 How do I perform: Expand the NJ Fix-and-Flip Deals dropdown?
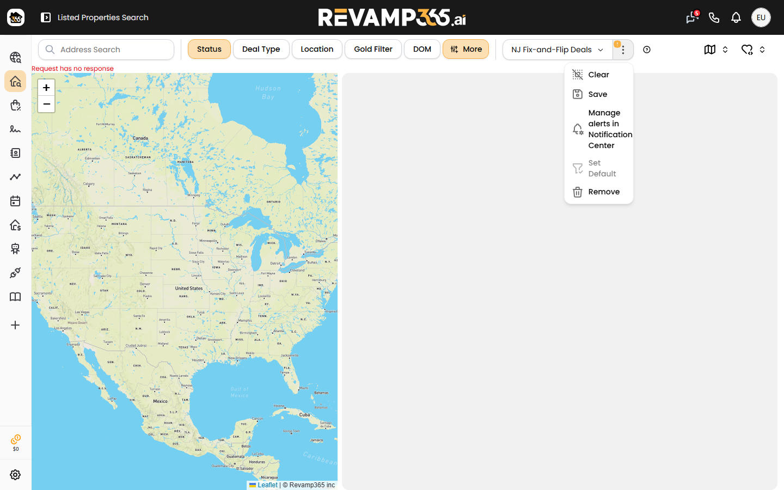click(x=558, y=50)
